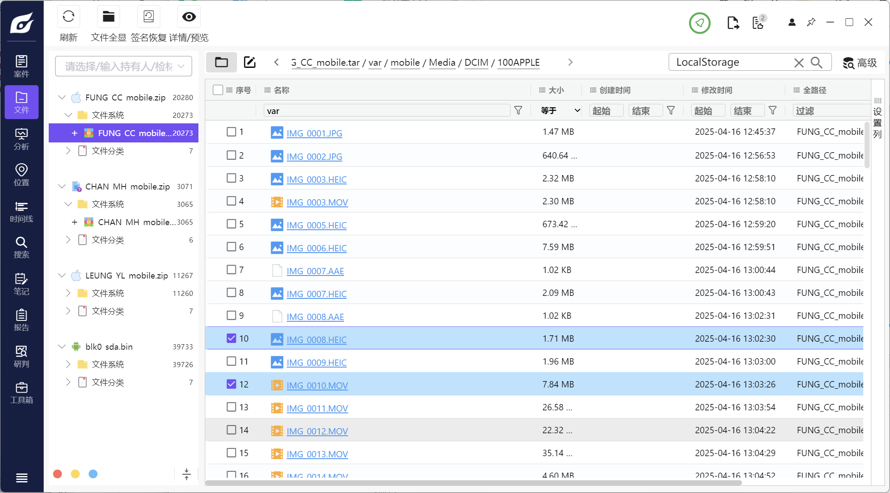The width and height of the screenshot is (890, 493).
Task: Open 高级 advanced search
Action: pyautogui.click(x=860, y=63)
